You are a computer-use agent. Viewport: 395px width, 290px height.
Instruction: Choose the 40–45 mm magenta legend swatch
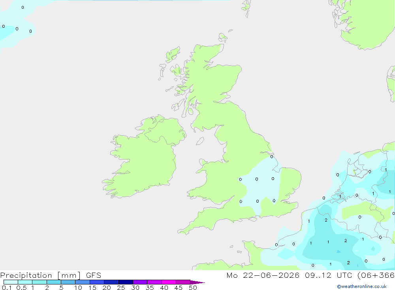coord(169,282)
